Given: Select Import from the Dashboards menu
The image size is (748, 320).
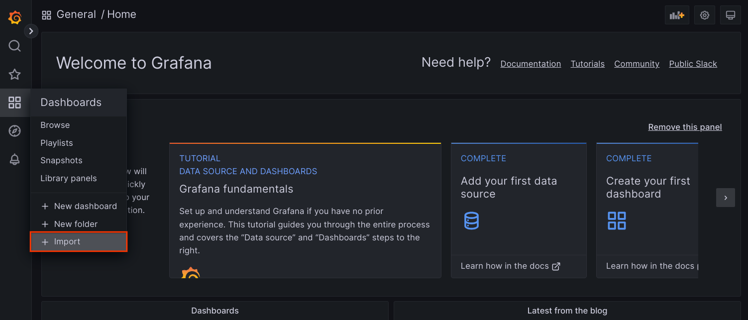Looking at the screenshot, I should 67,241.
